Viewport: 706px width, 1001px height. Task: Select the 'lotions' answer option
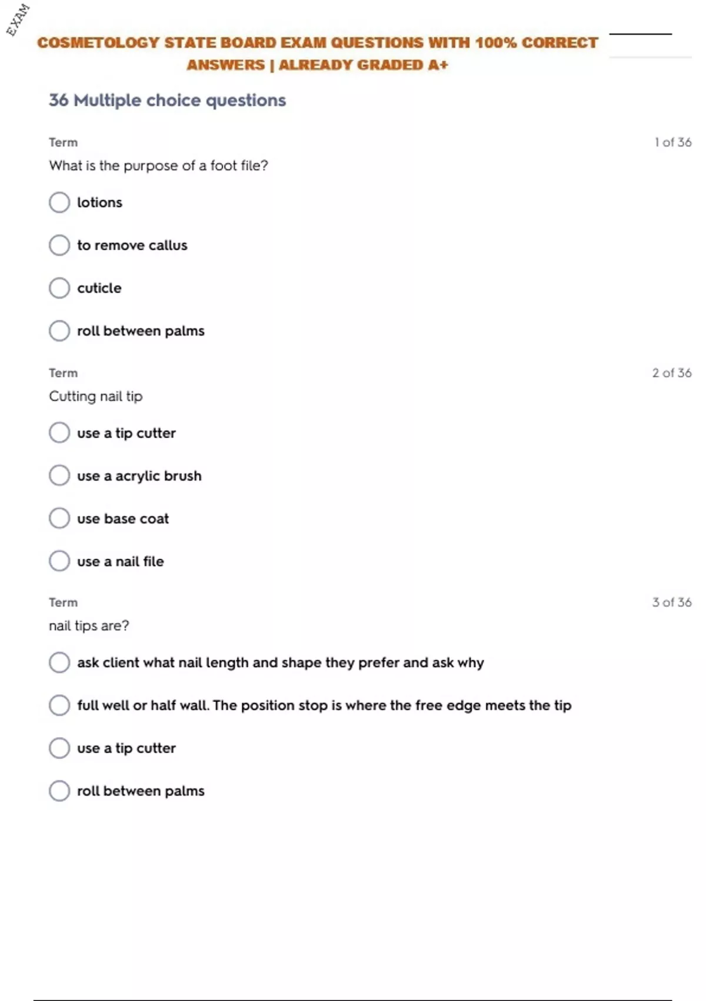59,203
